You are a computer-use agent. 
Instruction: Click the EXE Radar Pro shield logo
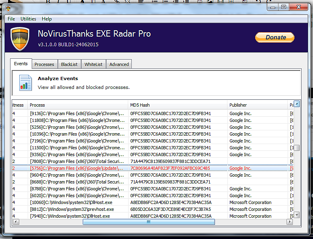[x=20, y=39]
